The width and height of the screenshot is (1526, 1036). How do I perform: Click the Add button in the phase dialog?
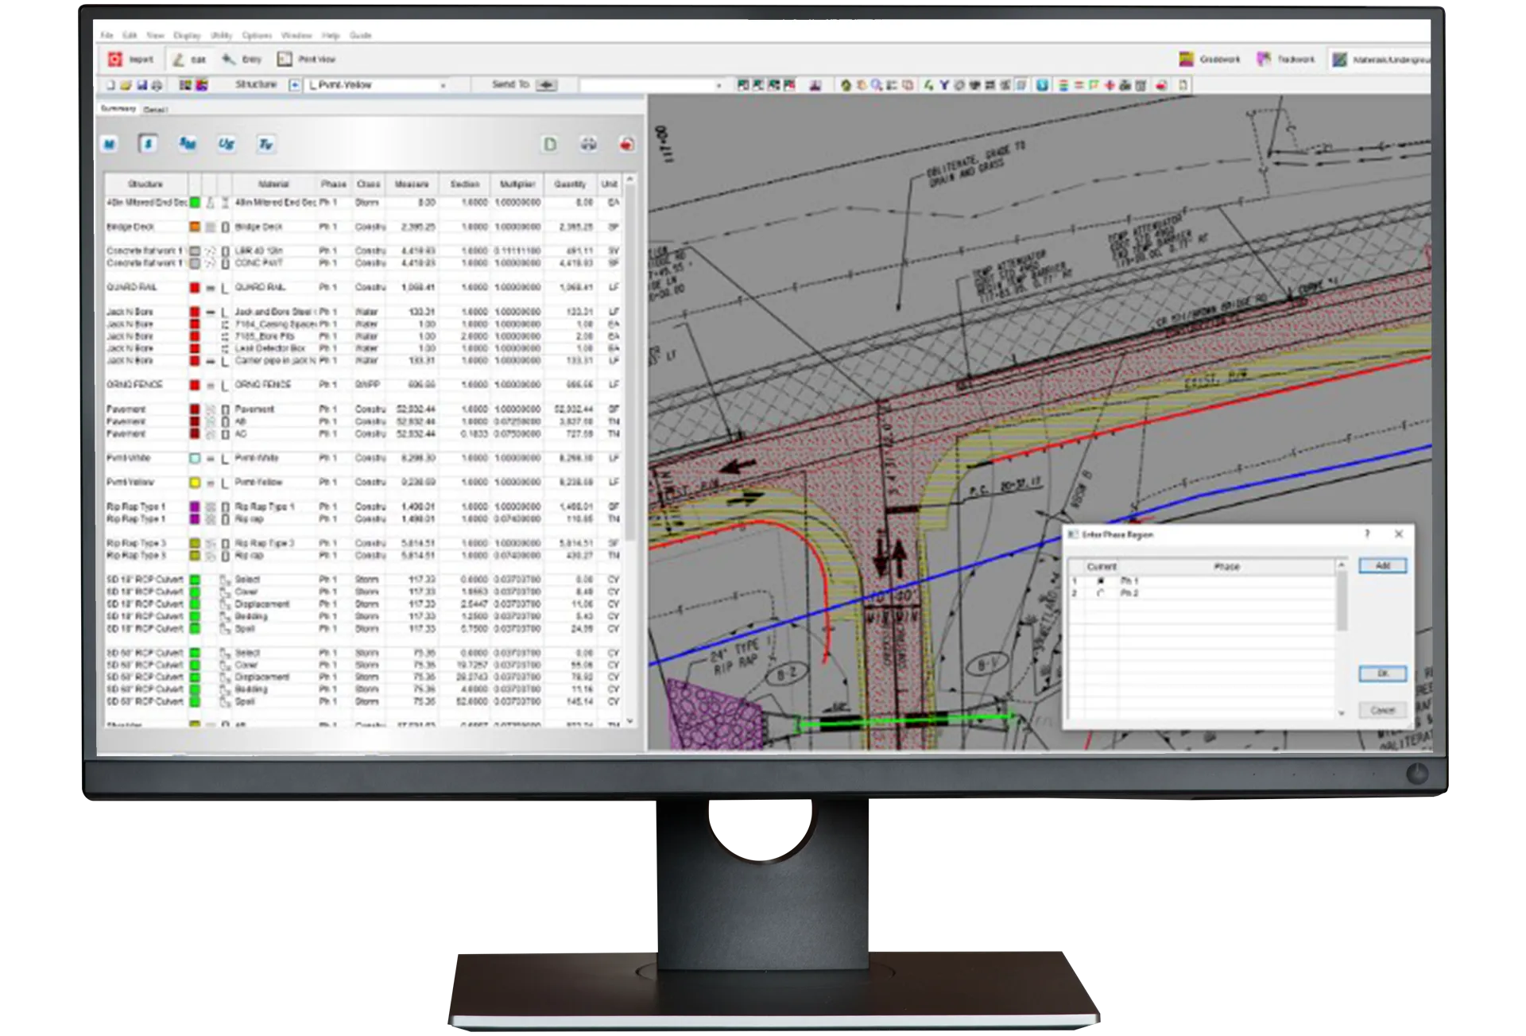click(1382, 566)
